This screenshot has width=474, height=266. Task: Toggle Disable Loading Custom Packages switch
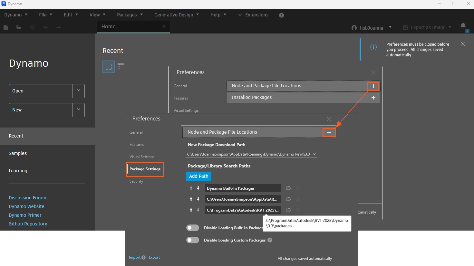[193, 240]
